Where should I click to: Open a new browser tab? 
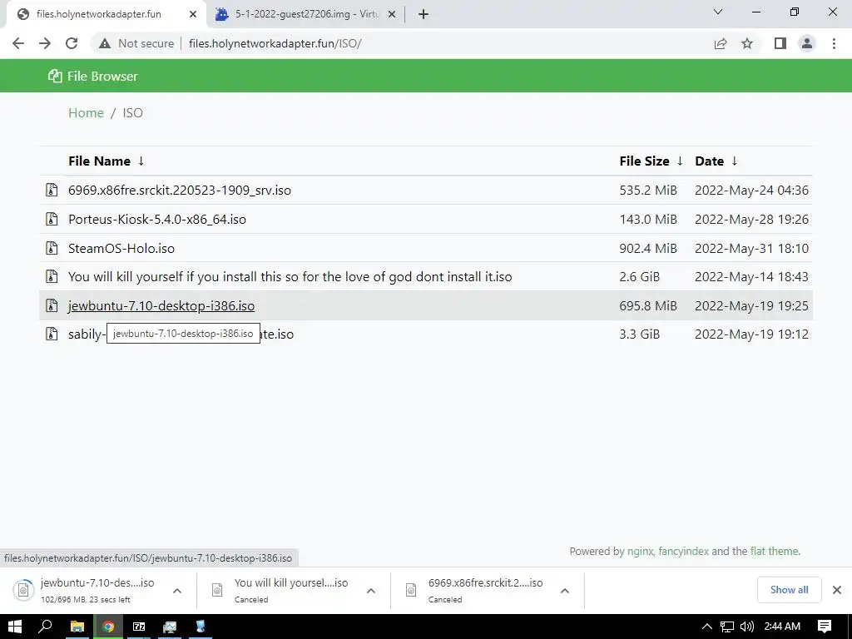click(424, 14)
